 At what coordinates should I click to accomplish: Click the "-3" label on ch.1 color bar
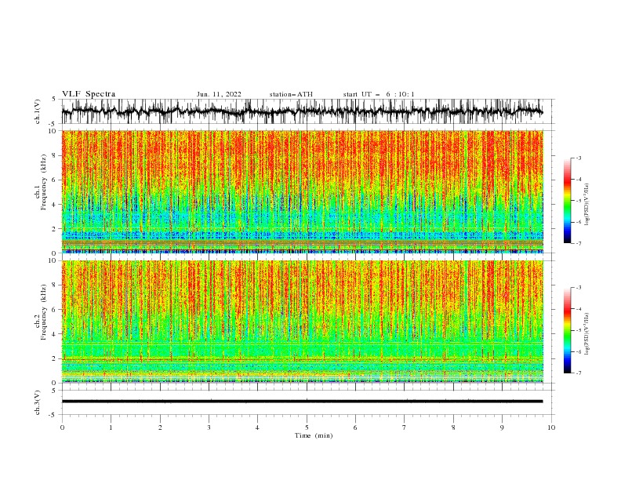pos(578,158)
